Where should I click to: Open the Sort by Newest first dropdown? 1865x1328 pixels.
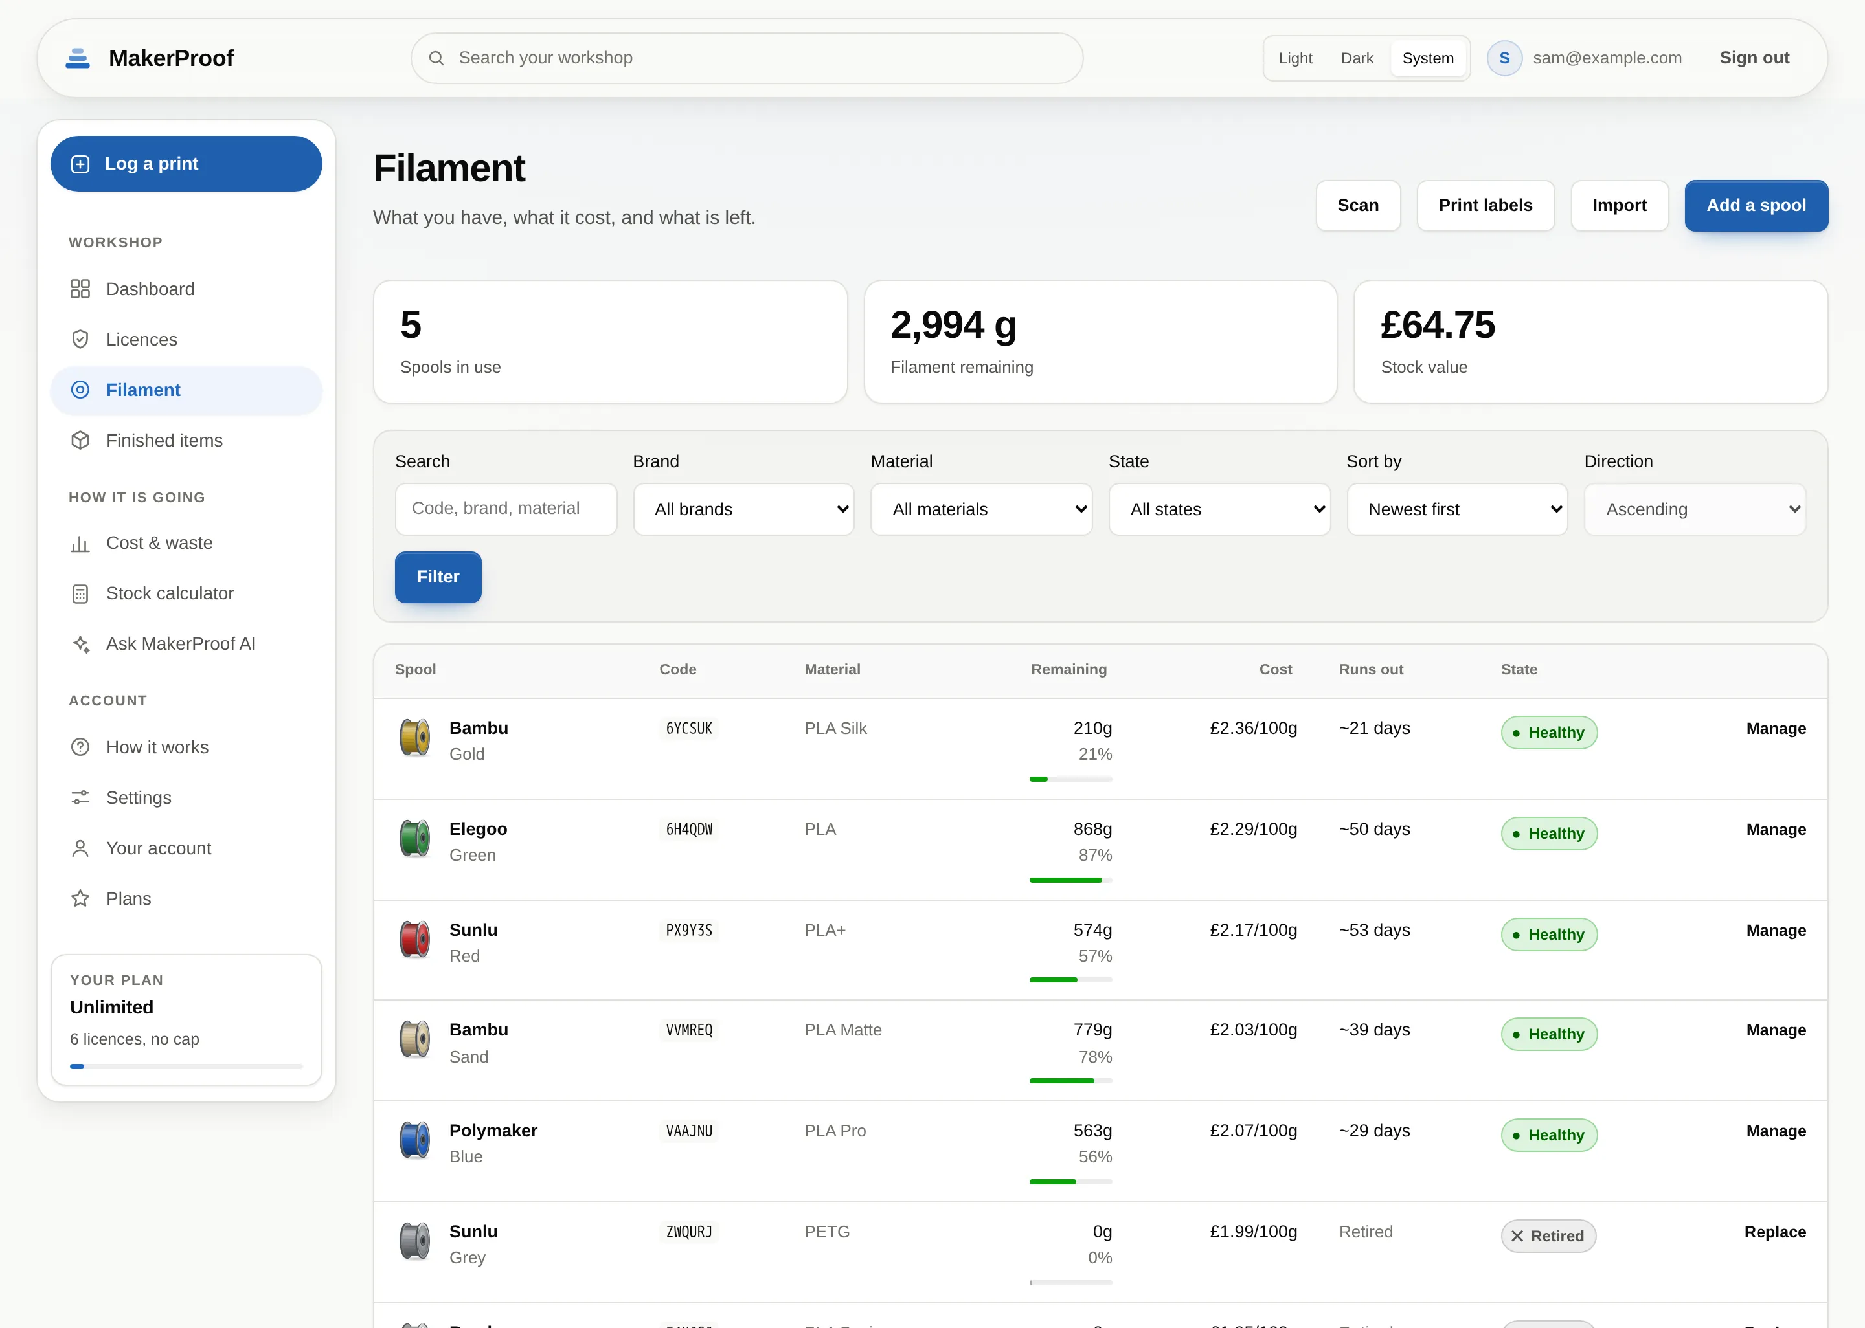[1457, 509]
